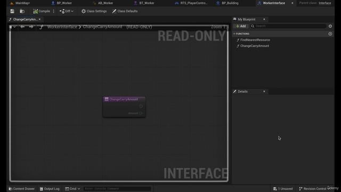Navigate back in graph history

[22, 27]
